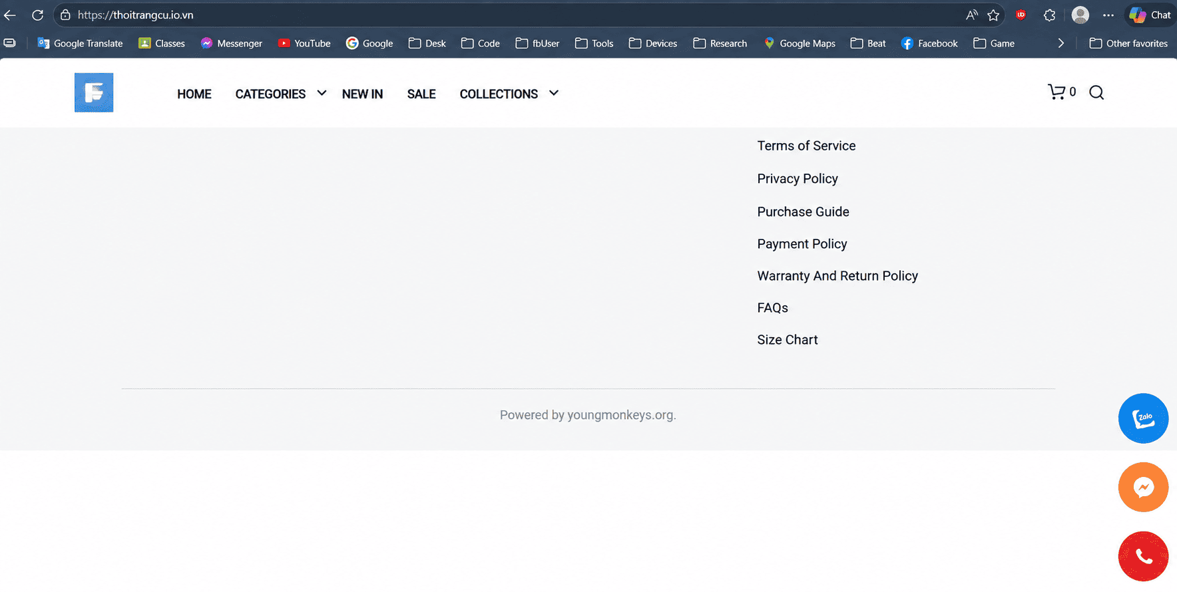Image resolution: width=1177 pixels, height=592 pixels.
Task: Tap the red phone call button
Action: [1143, 556]
